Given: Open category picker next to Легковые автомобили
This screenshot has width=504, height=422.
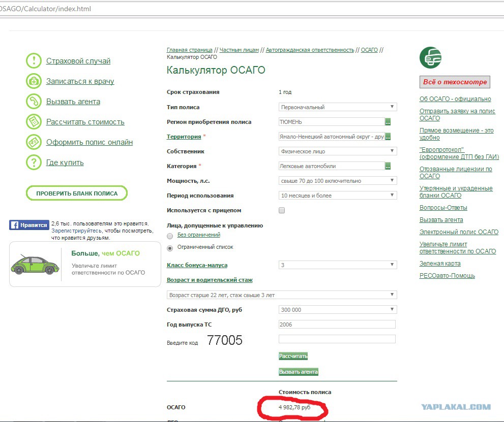Looking at the screenshot, I should click(388, 166).
